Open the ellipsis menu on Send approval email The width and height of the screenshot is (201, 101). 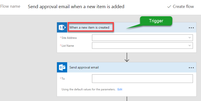tap(191, 68)
